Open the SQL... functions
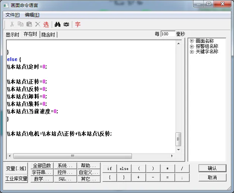The width and height of the screenshot is (234, 193). point(65,179)
